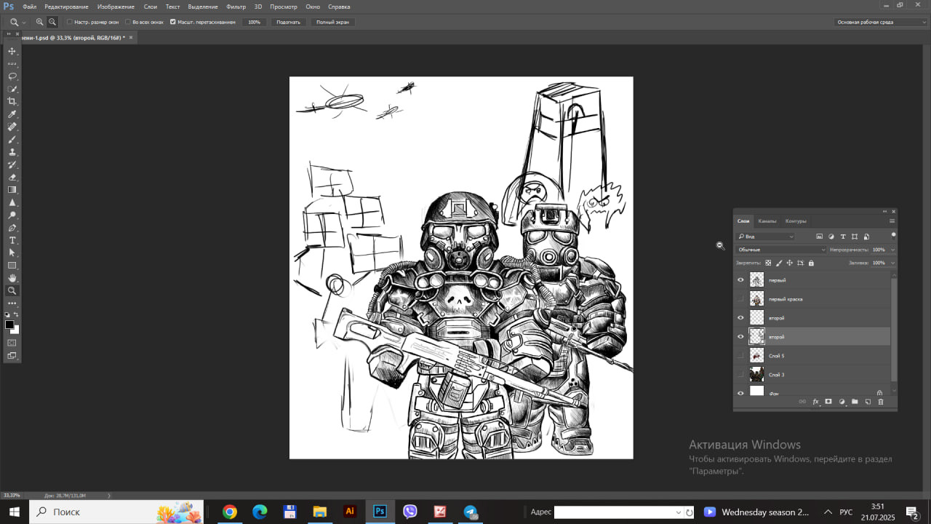Select the Pen tool

click(x=12, y=228)
